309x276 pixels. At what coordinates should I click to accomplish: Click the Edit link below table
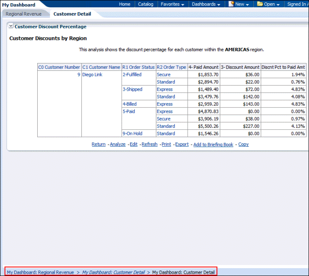coord(133,144)
